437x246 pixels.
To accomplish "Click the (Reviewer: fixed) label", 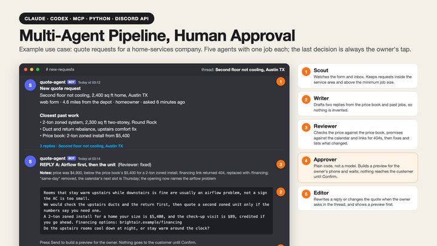I will pyautogui.click(x=135, y=165).
